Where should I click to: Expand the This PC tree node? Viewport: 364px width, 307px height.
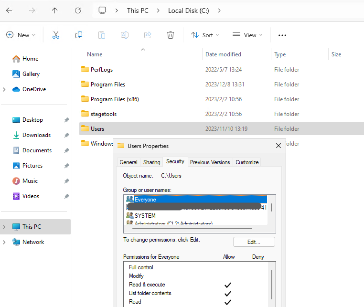tap(4, 227)
